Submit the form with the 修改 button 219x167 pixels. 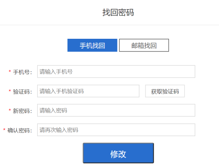pos(118,153)
